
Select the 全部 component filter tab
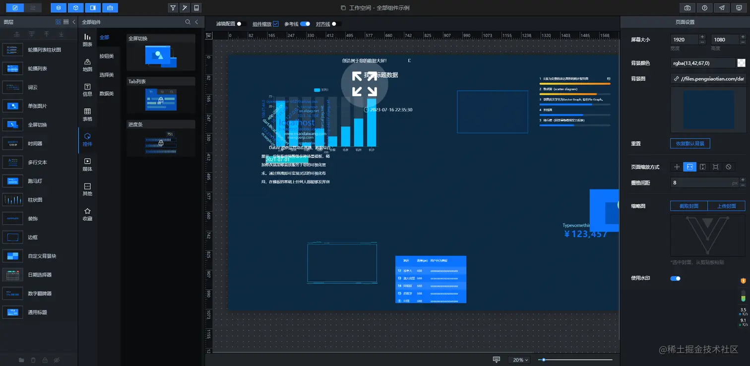104,38
